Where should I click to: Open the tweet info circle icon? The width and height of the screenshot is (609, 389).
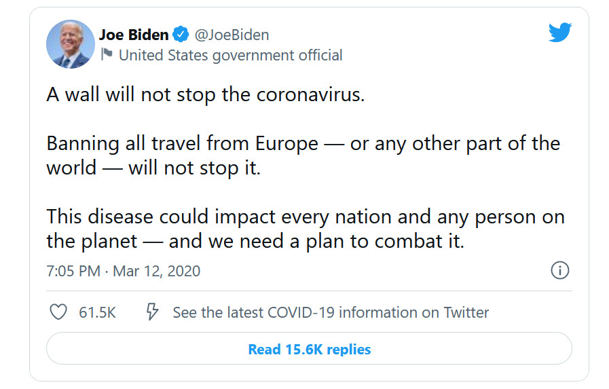tap(559, 271)
